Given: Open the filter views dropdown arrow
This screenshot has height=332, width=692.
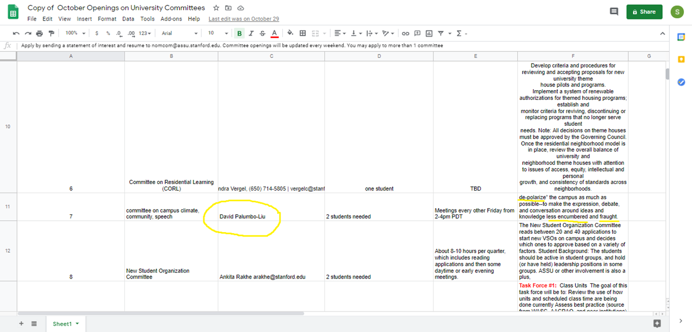Looking at the screenshot, I should click(x=449, y=33).
